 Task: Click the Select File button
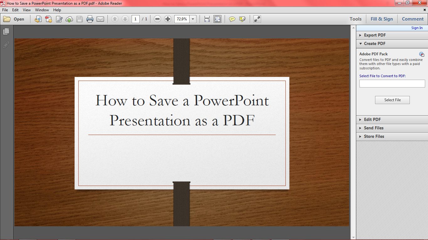pos(392,100)
